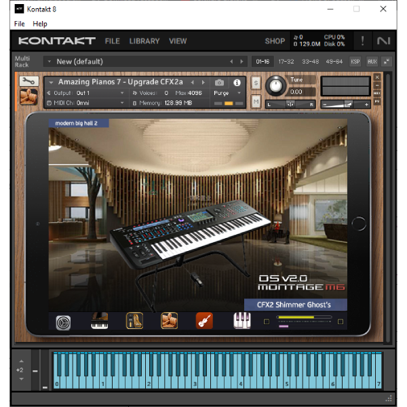The width and height of the screenshot is (407, 407).
Task: Load next instrument with right arrow
Action: (203, 83)
